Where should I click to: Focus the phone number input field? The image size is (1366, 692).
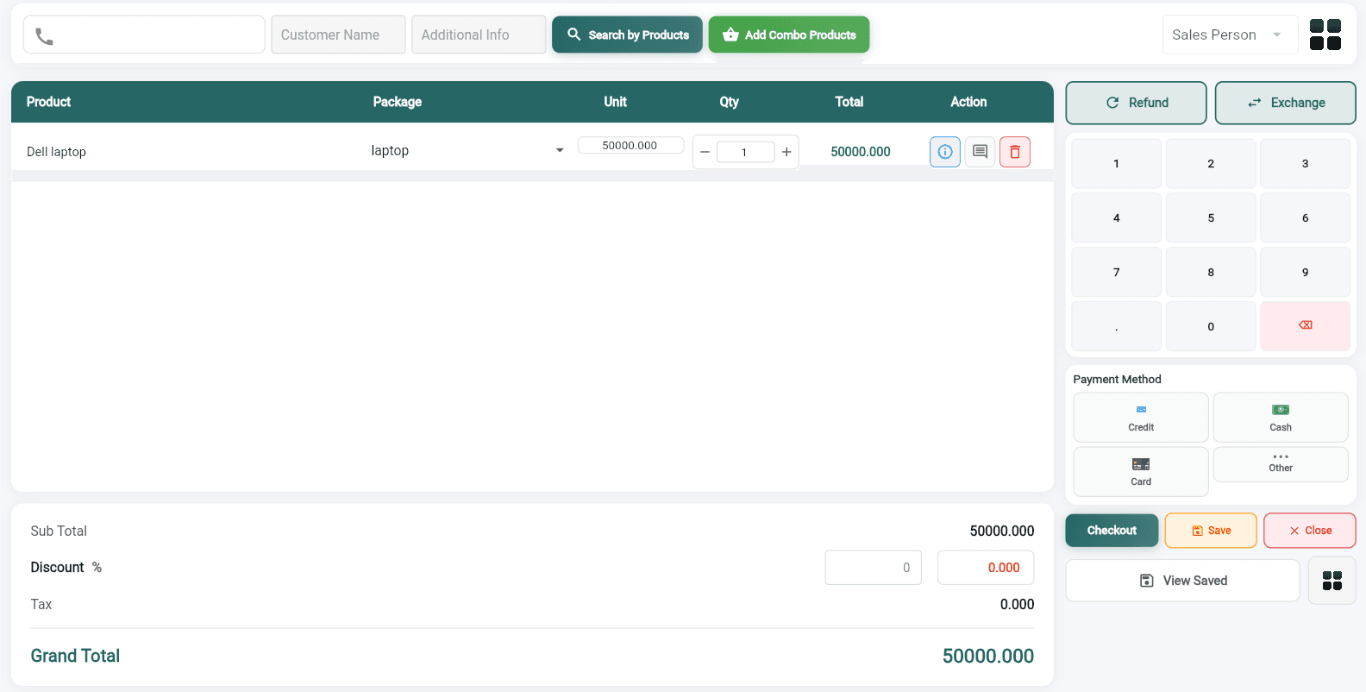click(144, 35)
